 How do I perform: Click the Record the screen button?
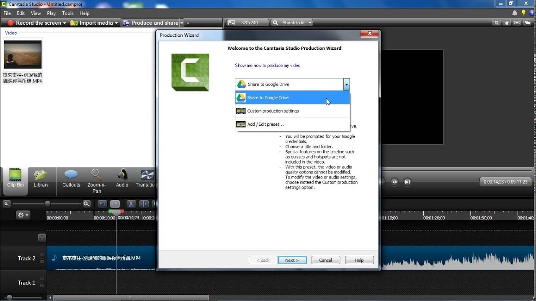click(34, 23)
